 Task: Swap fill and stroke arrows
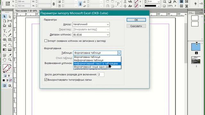pos(10,65)
